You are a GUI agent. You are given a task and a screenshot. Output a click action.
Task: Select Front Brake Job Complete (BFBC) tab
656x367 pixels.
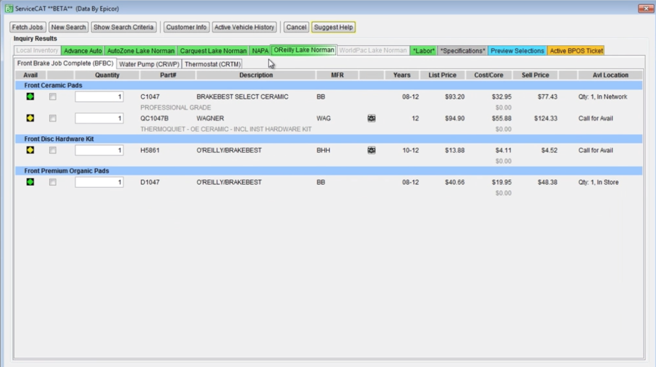(66, 63)
